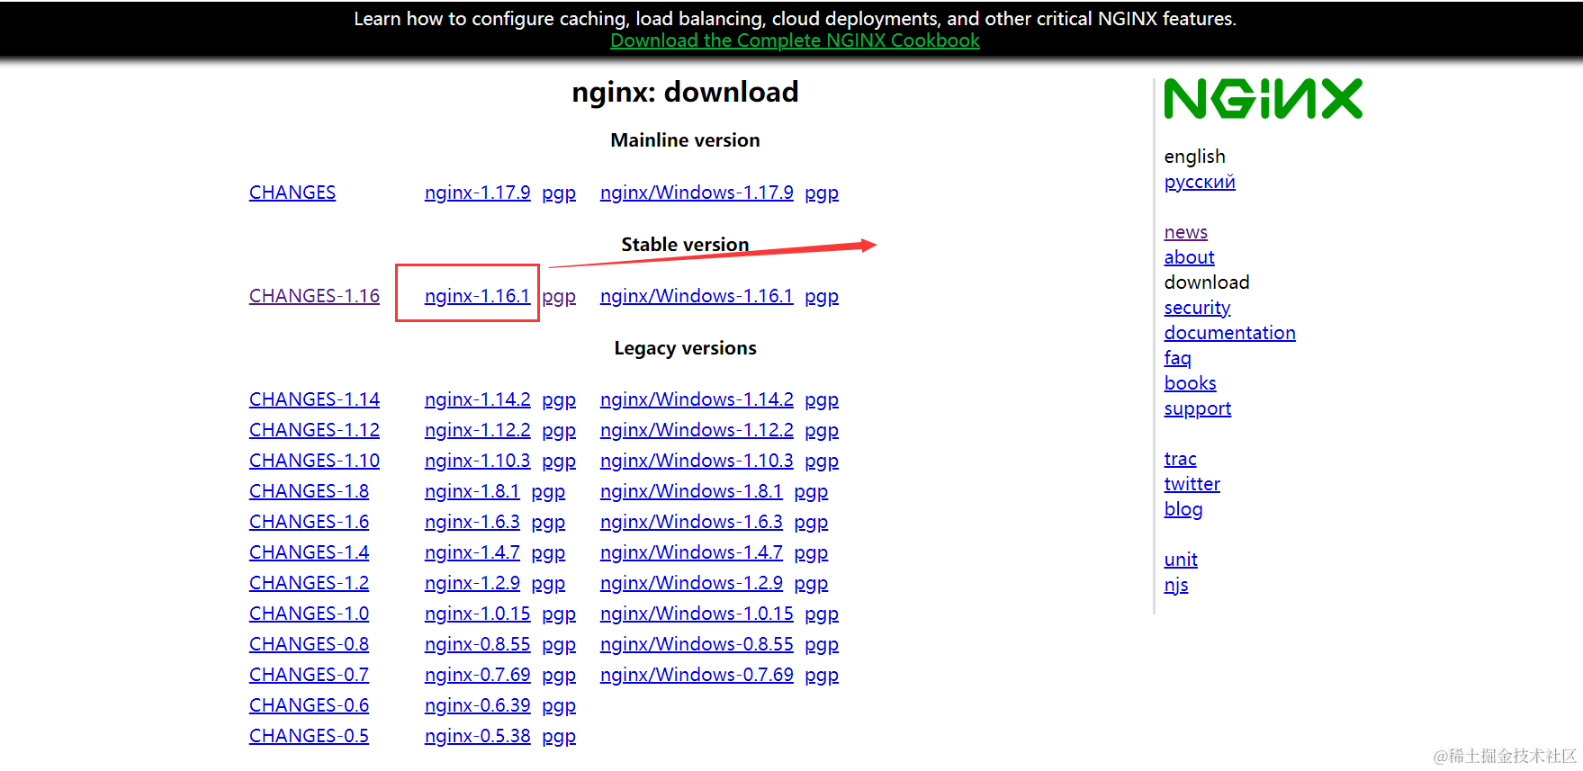This screenshot has height=771, width=1583.
Task: Open the mainline CHANGES link
Action: [x=292, y=193]
